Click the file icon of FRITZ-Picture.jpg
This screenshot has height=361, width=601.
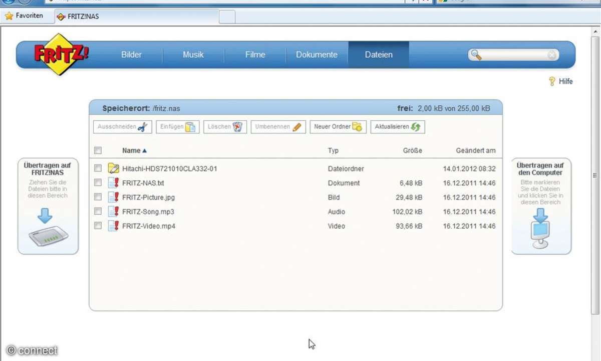tap(113, 197)
